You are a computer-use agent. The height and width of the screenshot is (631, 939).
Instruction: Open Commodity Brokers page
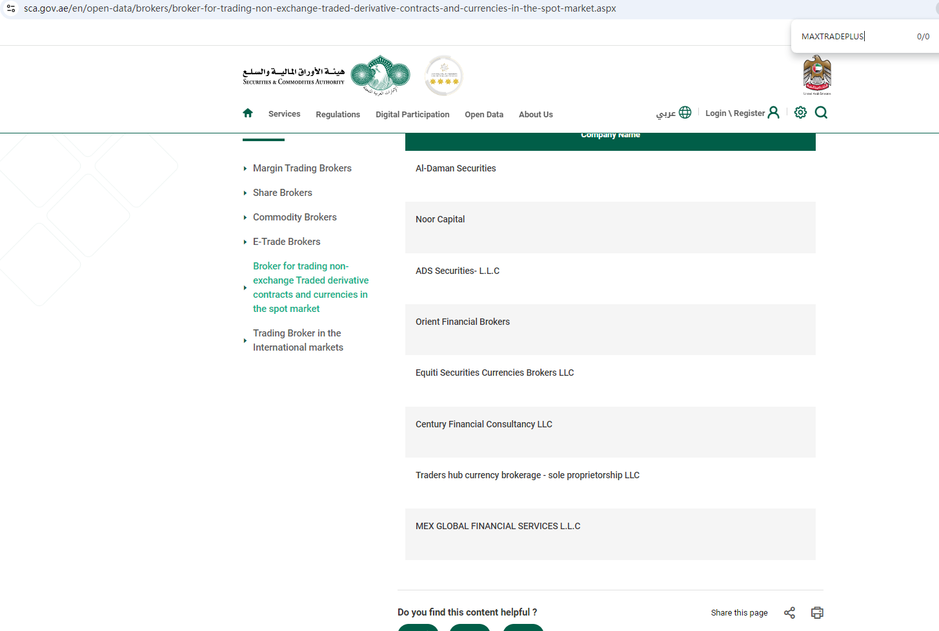click(x=295, y=217)
